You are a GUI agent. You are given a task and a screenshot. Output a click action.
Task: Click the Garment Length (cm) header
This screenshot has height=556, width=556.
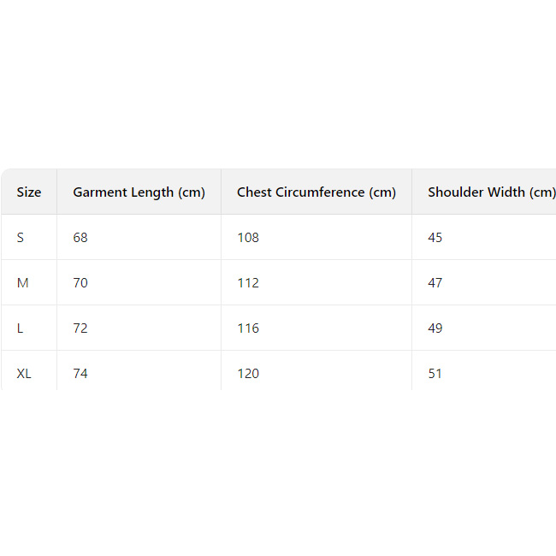[139, 192]
